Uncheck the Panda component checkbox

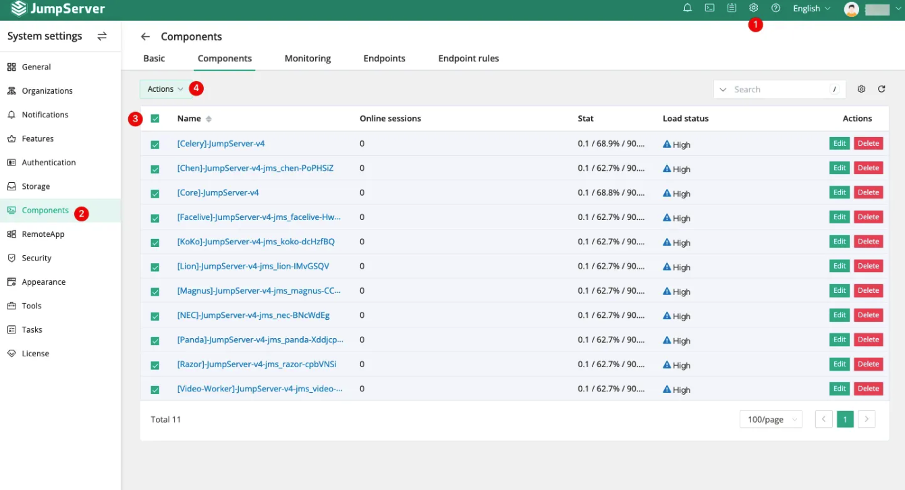point(155,341)
